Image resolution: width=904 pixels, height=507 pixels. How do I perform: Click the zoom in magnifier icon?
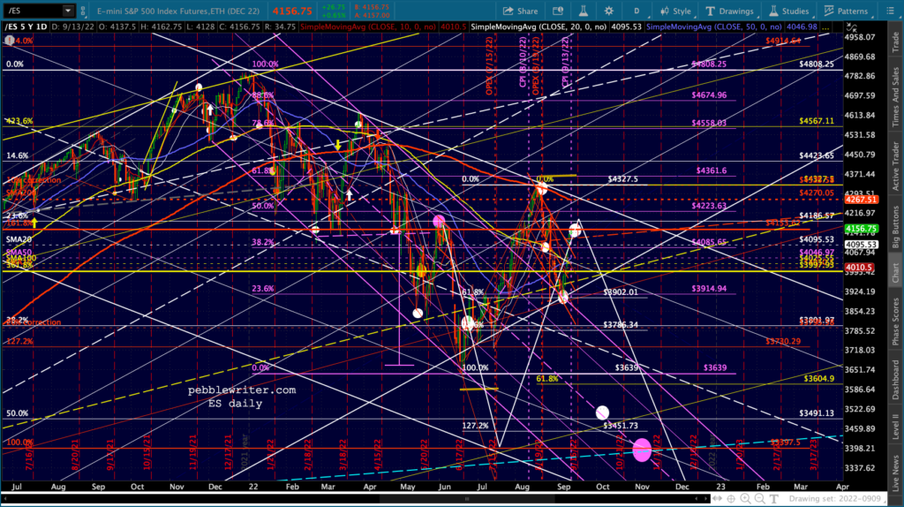tap(745, 499)
